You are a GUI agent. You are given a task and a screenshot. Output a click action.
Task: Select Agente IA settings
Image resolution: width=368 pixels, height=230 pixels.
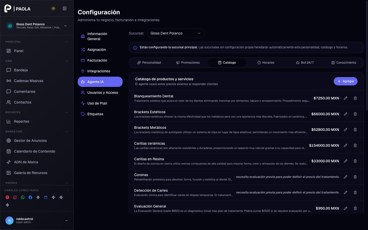pyautogui.click(x=100, y=82)
